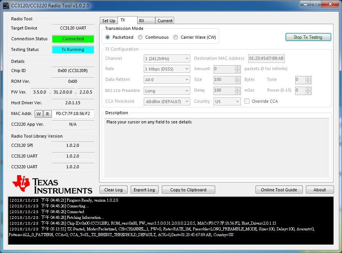Click the FW Ver. 2.2.0.5 value
Viewport: 342px width, 253px height.
coord(86,92)
